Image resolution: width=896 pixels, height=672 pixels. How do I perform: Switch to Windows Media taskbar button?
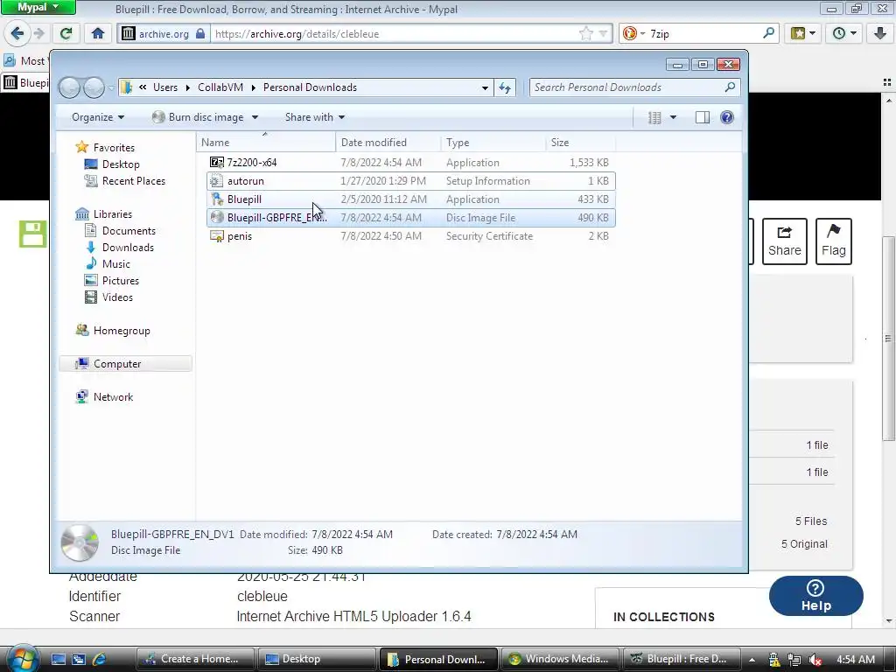pyautogui.click(x=559, y=659)
